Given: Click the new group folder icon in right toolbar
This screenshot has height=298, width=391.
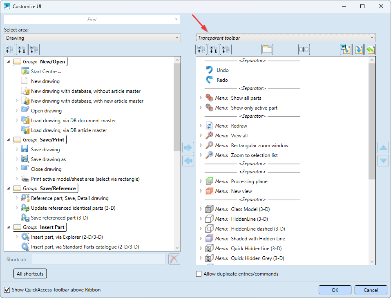Looking at the screenshot, I should [267, 49].
